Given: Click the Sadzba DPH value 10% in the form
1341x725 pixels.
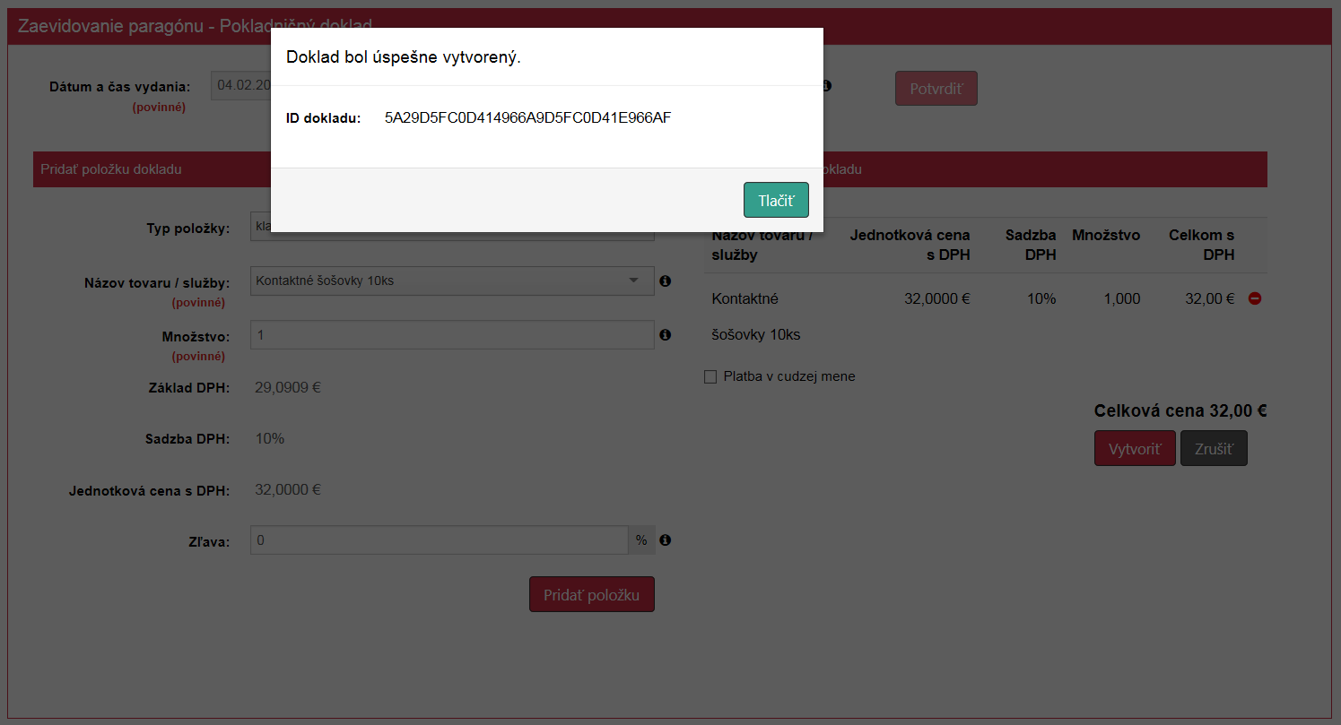Looking at the screenshot, I should point(270,439).
